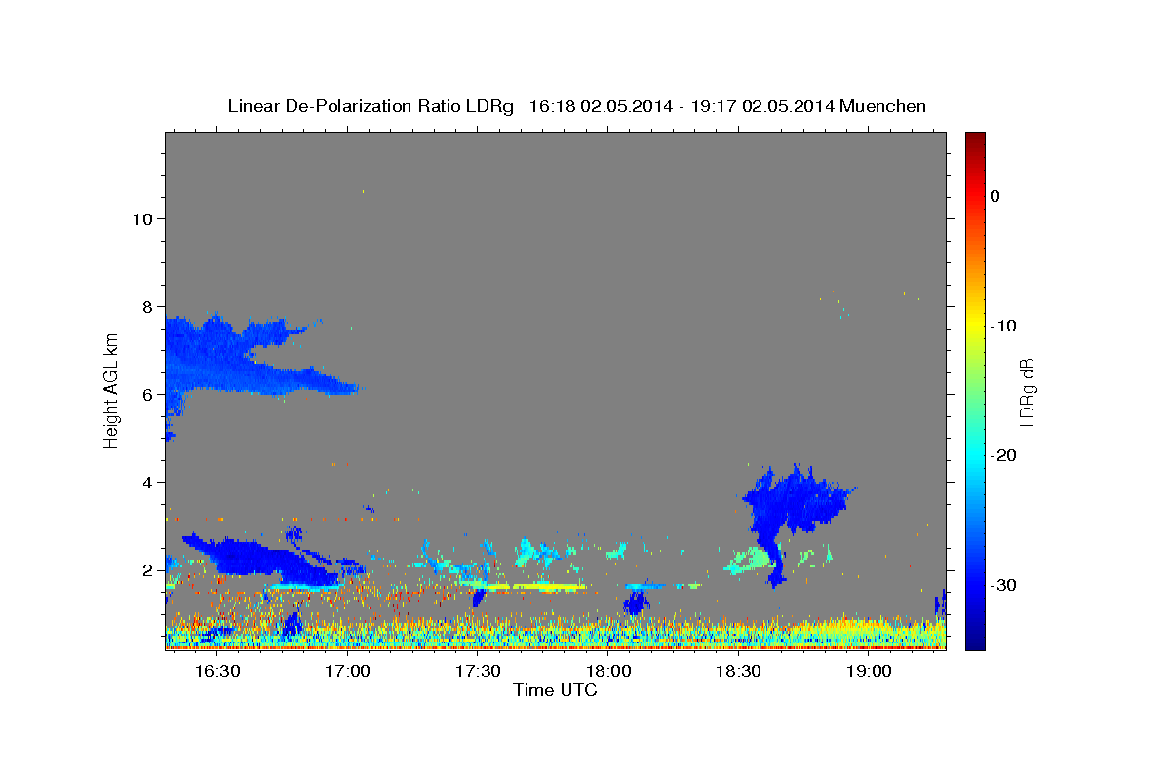Click the plot title "Linear De-Polarization Ratio LDRg"
The image size is (1170, 780).
point(370,106)
